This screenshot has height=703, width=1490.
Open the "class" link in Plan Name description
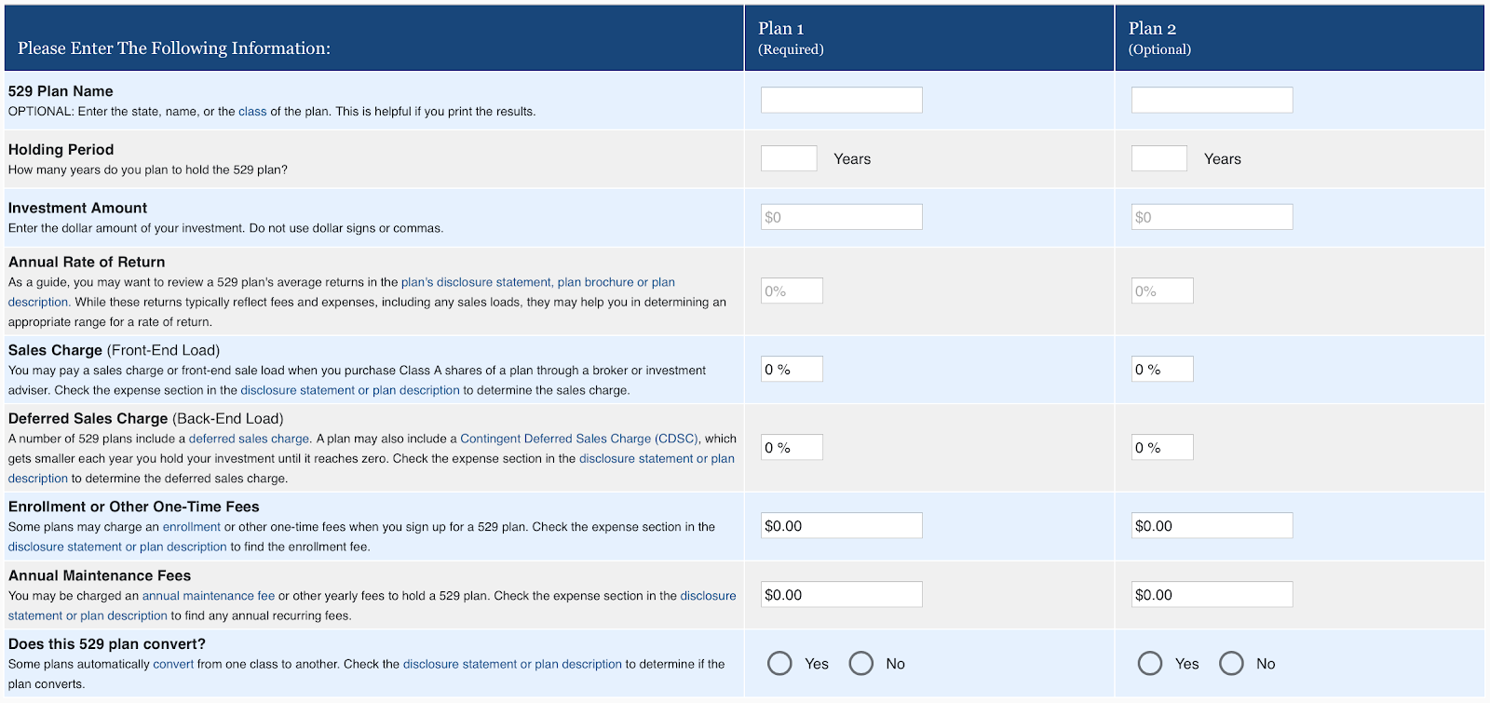click(252, 112)
